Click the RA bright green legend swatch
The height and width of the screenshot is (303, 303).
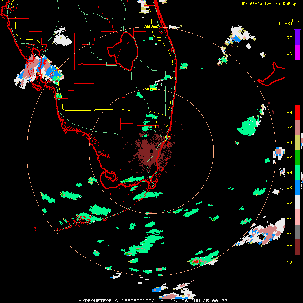click(297, 172)
